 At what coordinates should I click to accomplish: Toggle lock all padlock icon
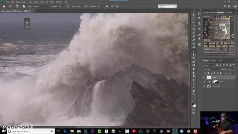tap(221, 73)
